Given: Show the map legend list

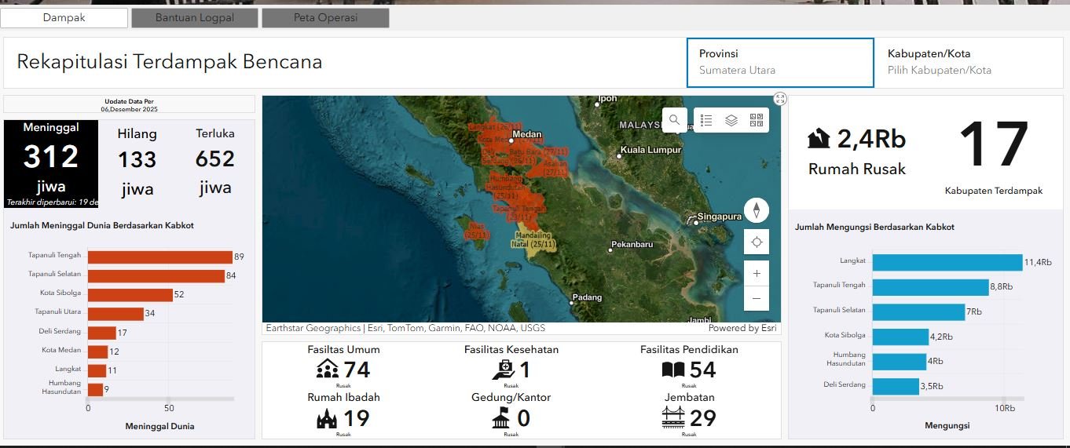Looking at the screenshot, I should pos(706,120).
